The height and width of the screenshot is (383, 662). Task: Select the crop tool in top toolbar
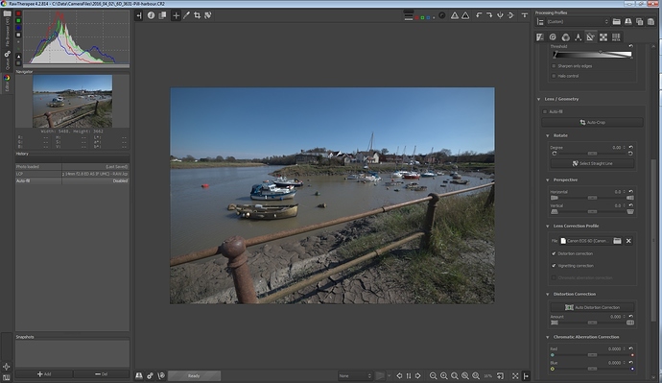[x=198, y=15]
